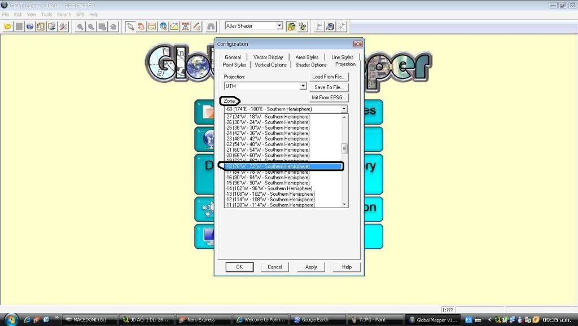Open MACEDONI (G:) taskbar window
578x326 pixels.
(90, 320)
